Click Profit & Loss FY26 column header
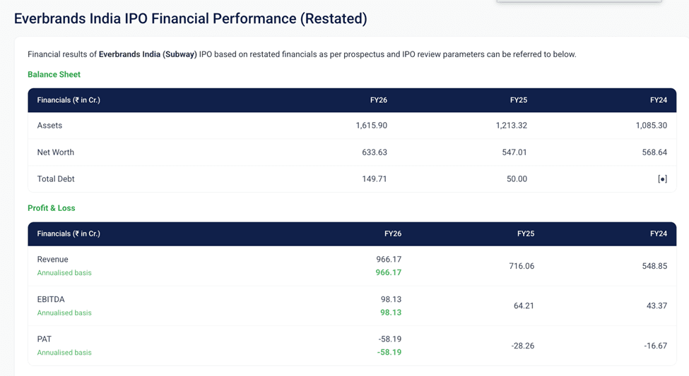Screen dimensions: 689x376 click(393, 234)
